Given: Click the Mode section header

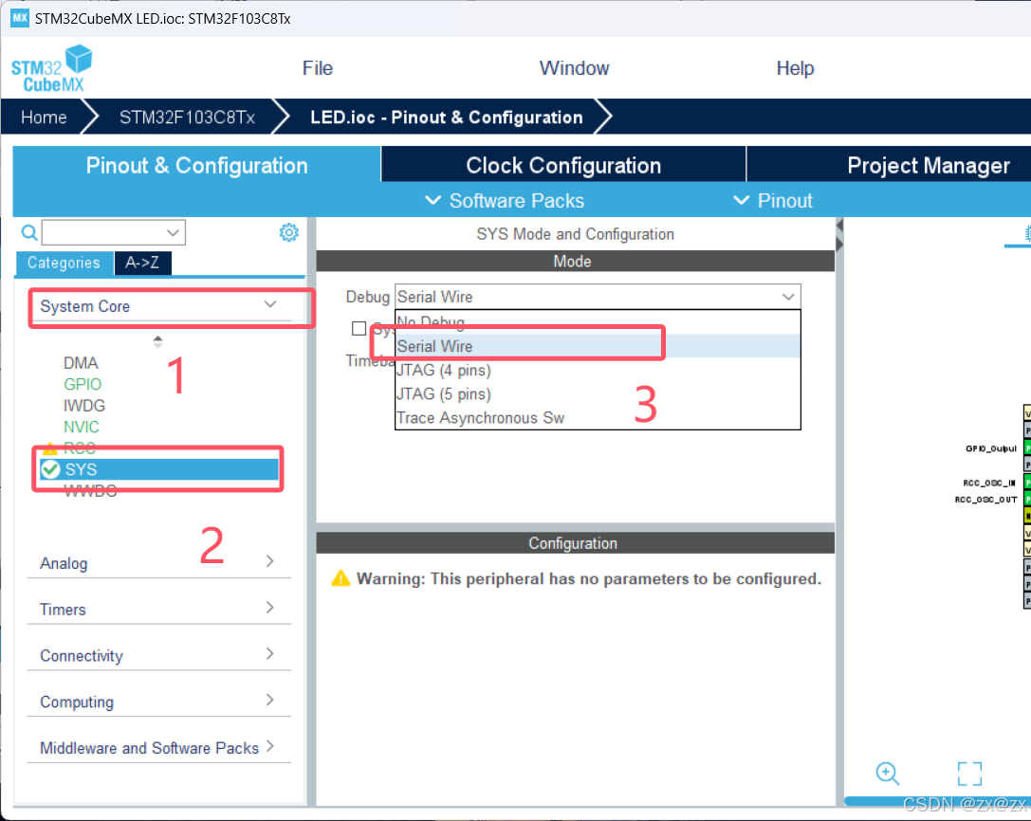Looking at the screenshot, I should coord(575,261).
